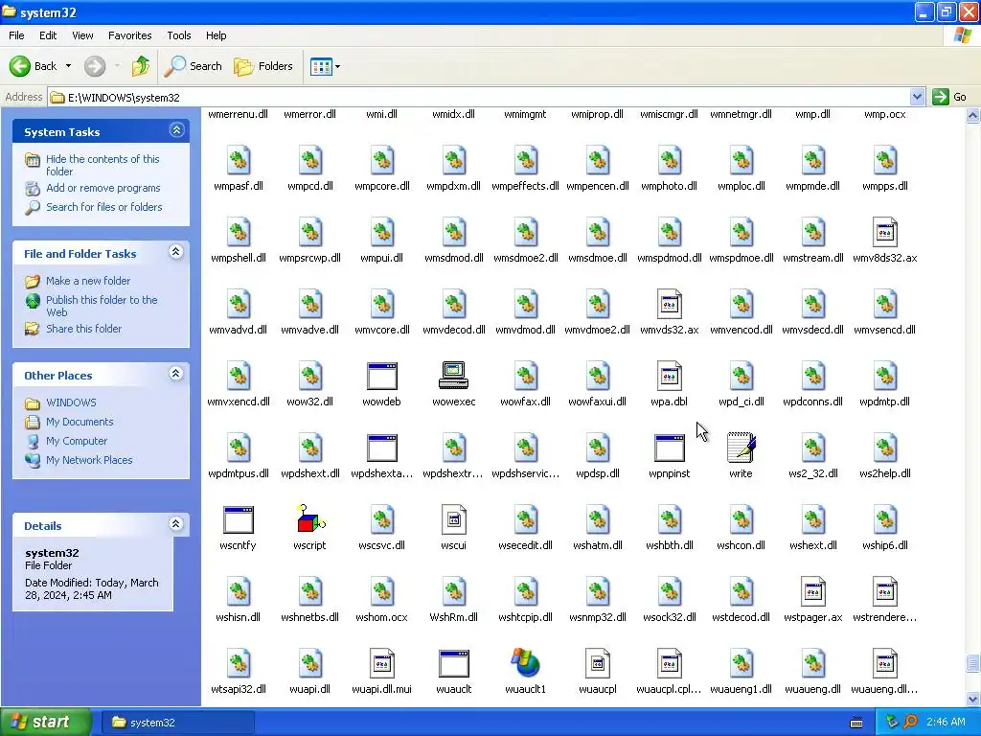Select the wscntfy application icon
The height and width of the screenshot is (736, 981).
[238, 520]
